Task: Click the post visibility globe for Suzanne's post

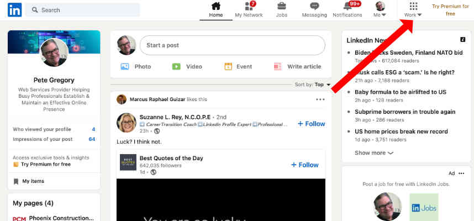Action: coord(156,131)
